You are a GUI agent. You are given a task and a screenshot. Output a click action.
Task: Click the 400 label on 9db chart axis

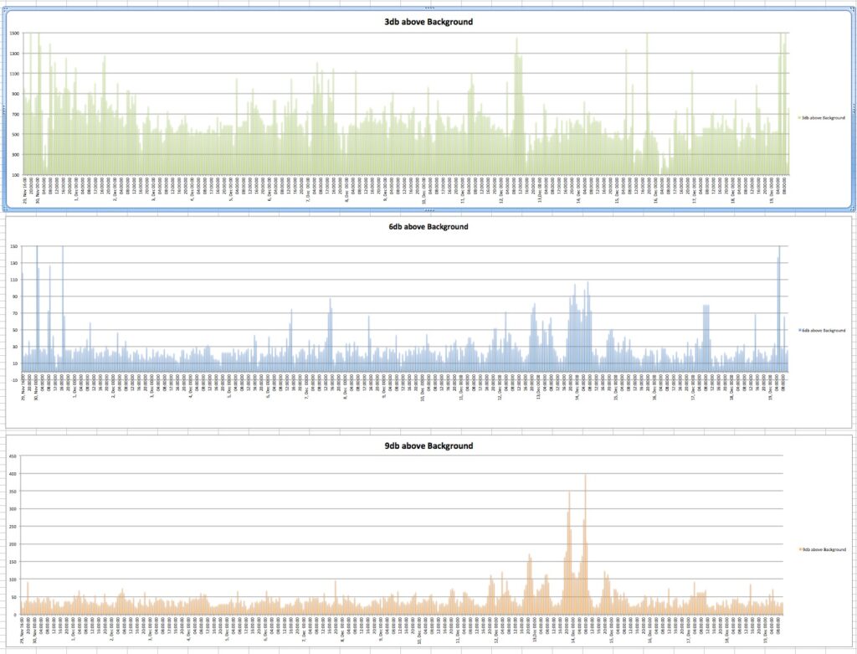(13, 474)
